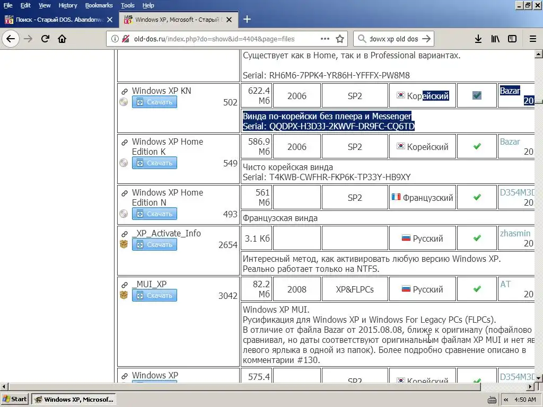Download Windows XP Home Edition K via Скачать
The height and width of the screenshot is (407, 543).
click(x=154, y=163)
